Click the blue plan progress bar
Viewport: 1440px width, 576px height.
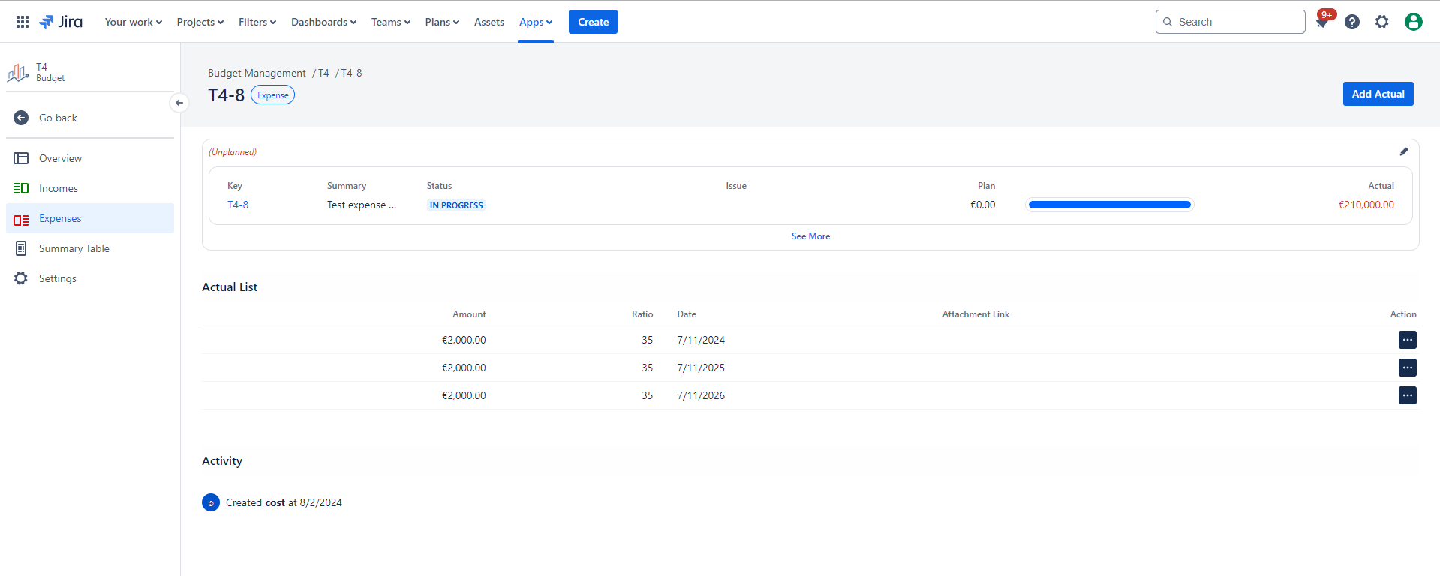tap(1109, 205)
